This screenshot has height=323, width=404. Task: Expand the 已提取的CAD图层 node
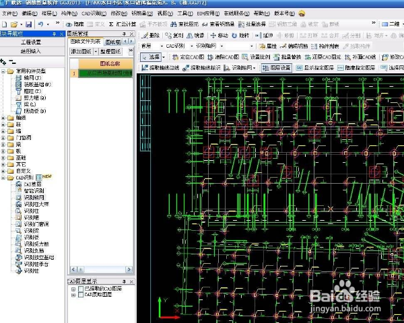coord(73,289)
